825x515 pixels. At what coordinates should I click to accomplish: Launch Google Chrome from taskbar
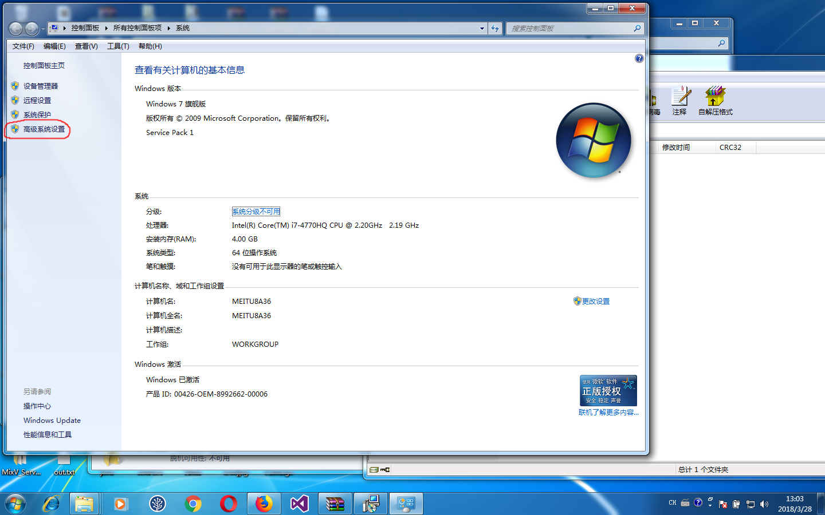pos(193,504)
